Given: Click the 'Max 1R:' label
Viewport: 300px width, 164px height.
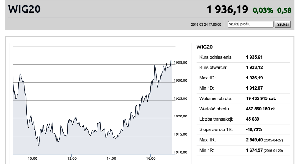Looking at the screenshot, I should click(x=207, y=140).
